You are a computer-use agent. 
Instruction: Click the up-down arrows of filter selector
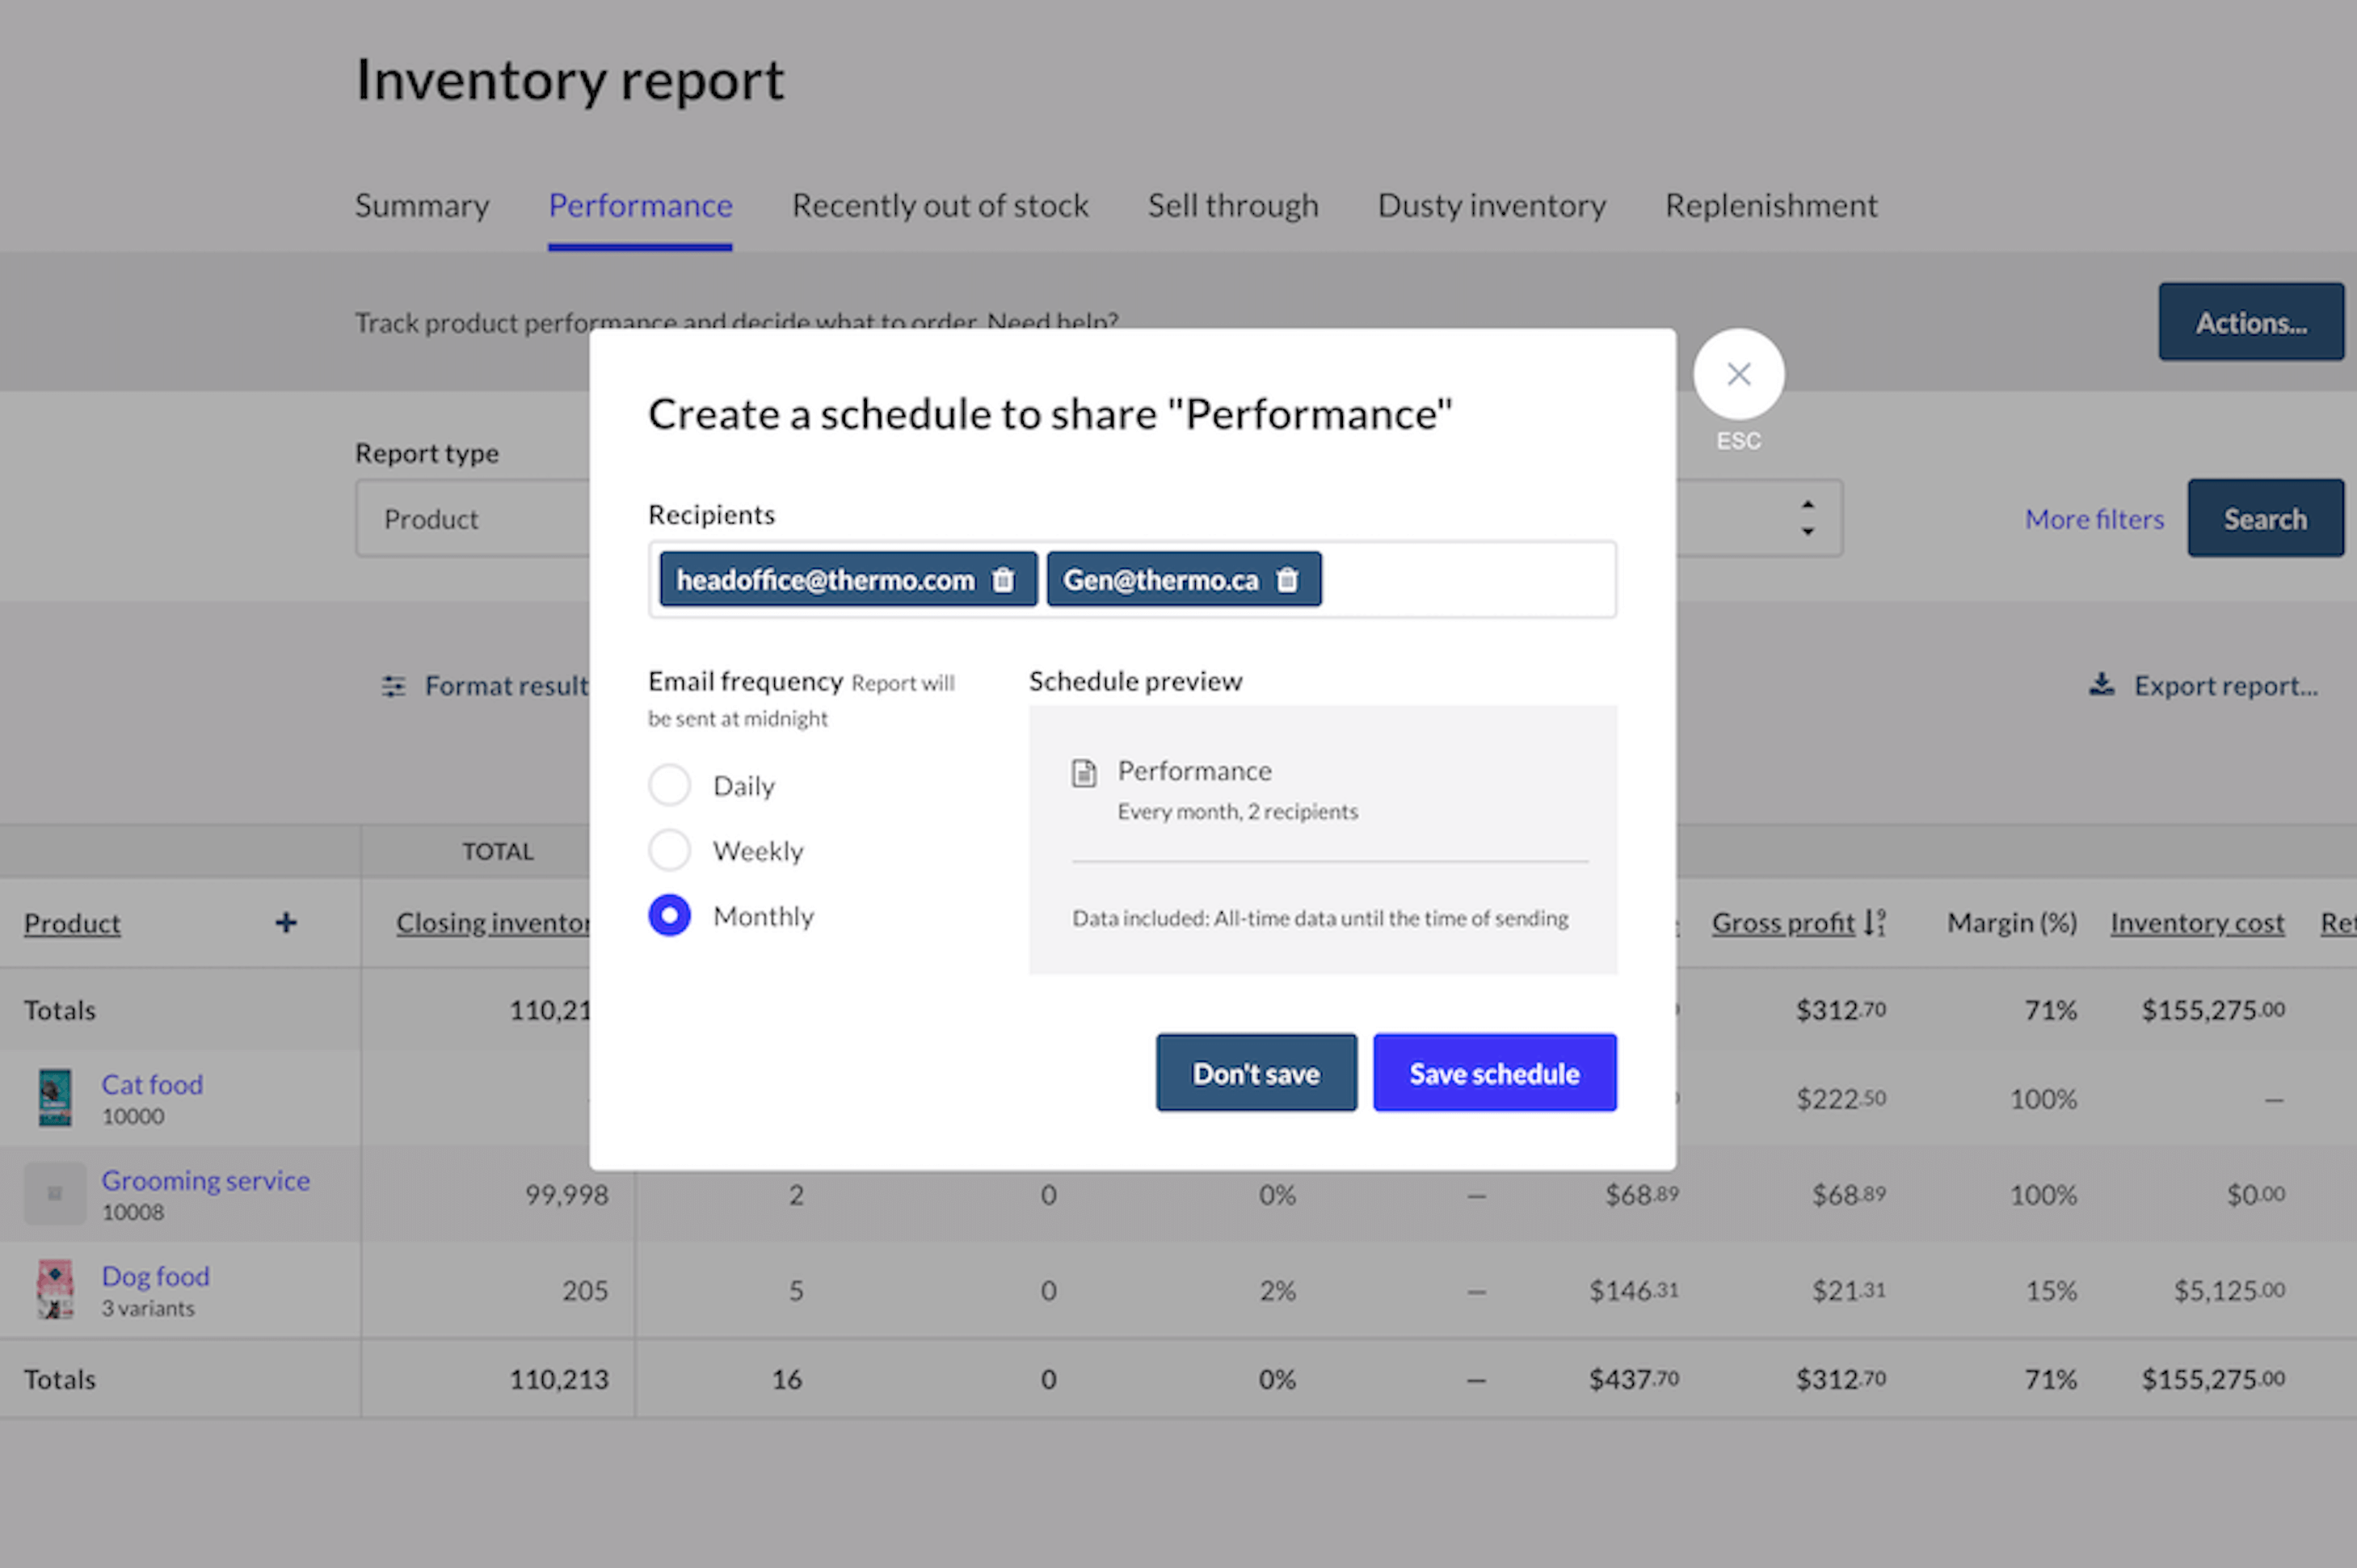1807,518
